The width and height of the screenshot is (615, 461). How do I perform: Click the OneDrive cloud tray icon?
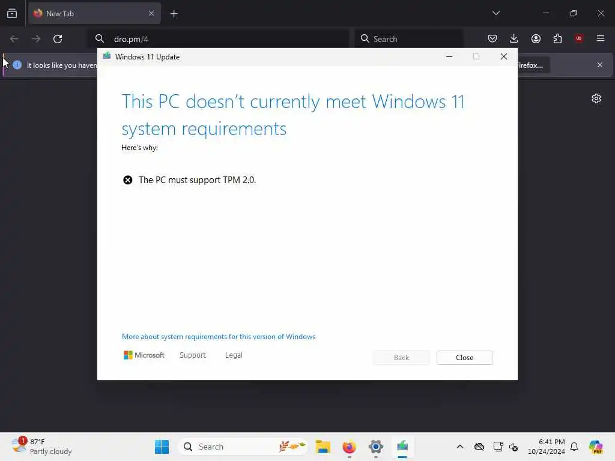(479, 447)
